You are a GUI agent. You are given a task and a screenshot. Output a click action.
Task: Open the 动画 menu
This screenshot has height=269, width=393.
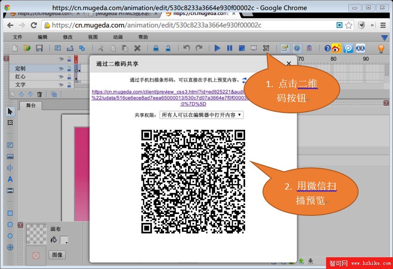point(118,37)
